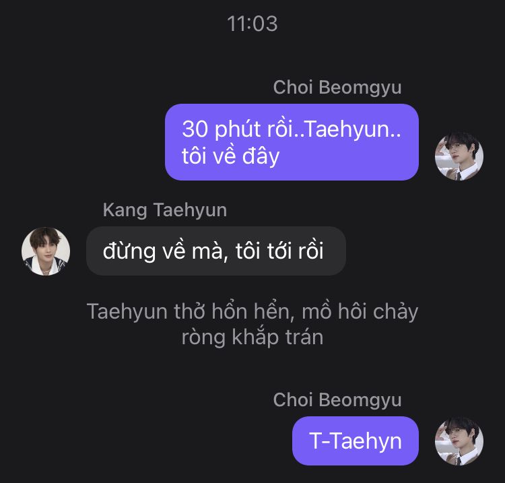Screen dimensions: 505x483
Task: Select the purple '30 phút rồi..Taehyun..' message bubble
Action: [x=292, y=142]
